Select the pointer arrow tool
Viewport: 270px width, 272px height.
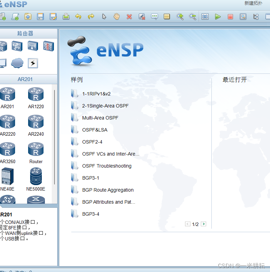(104, 16)
